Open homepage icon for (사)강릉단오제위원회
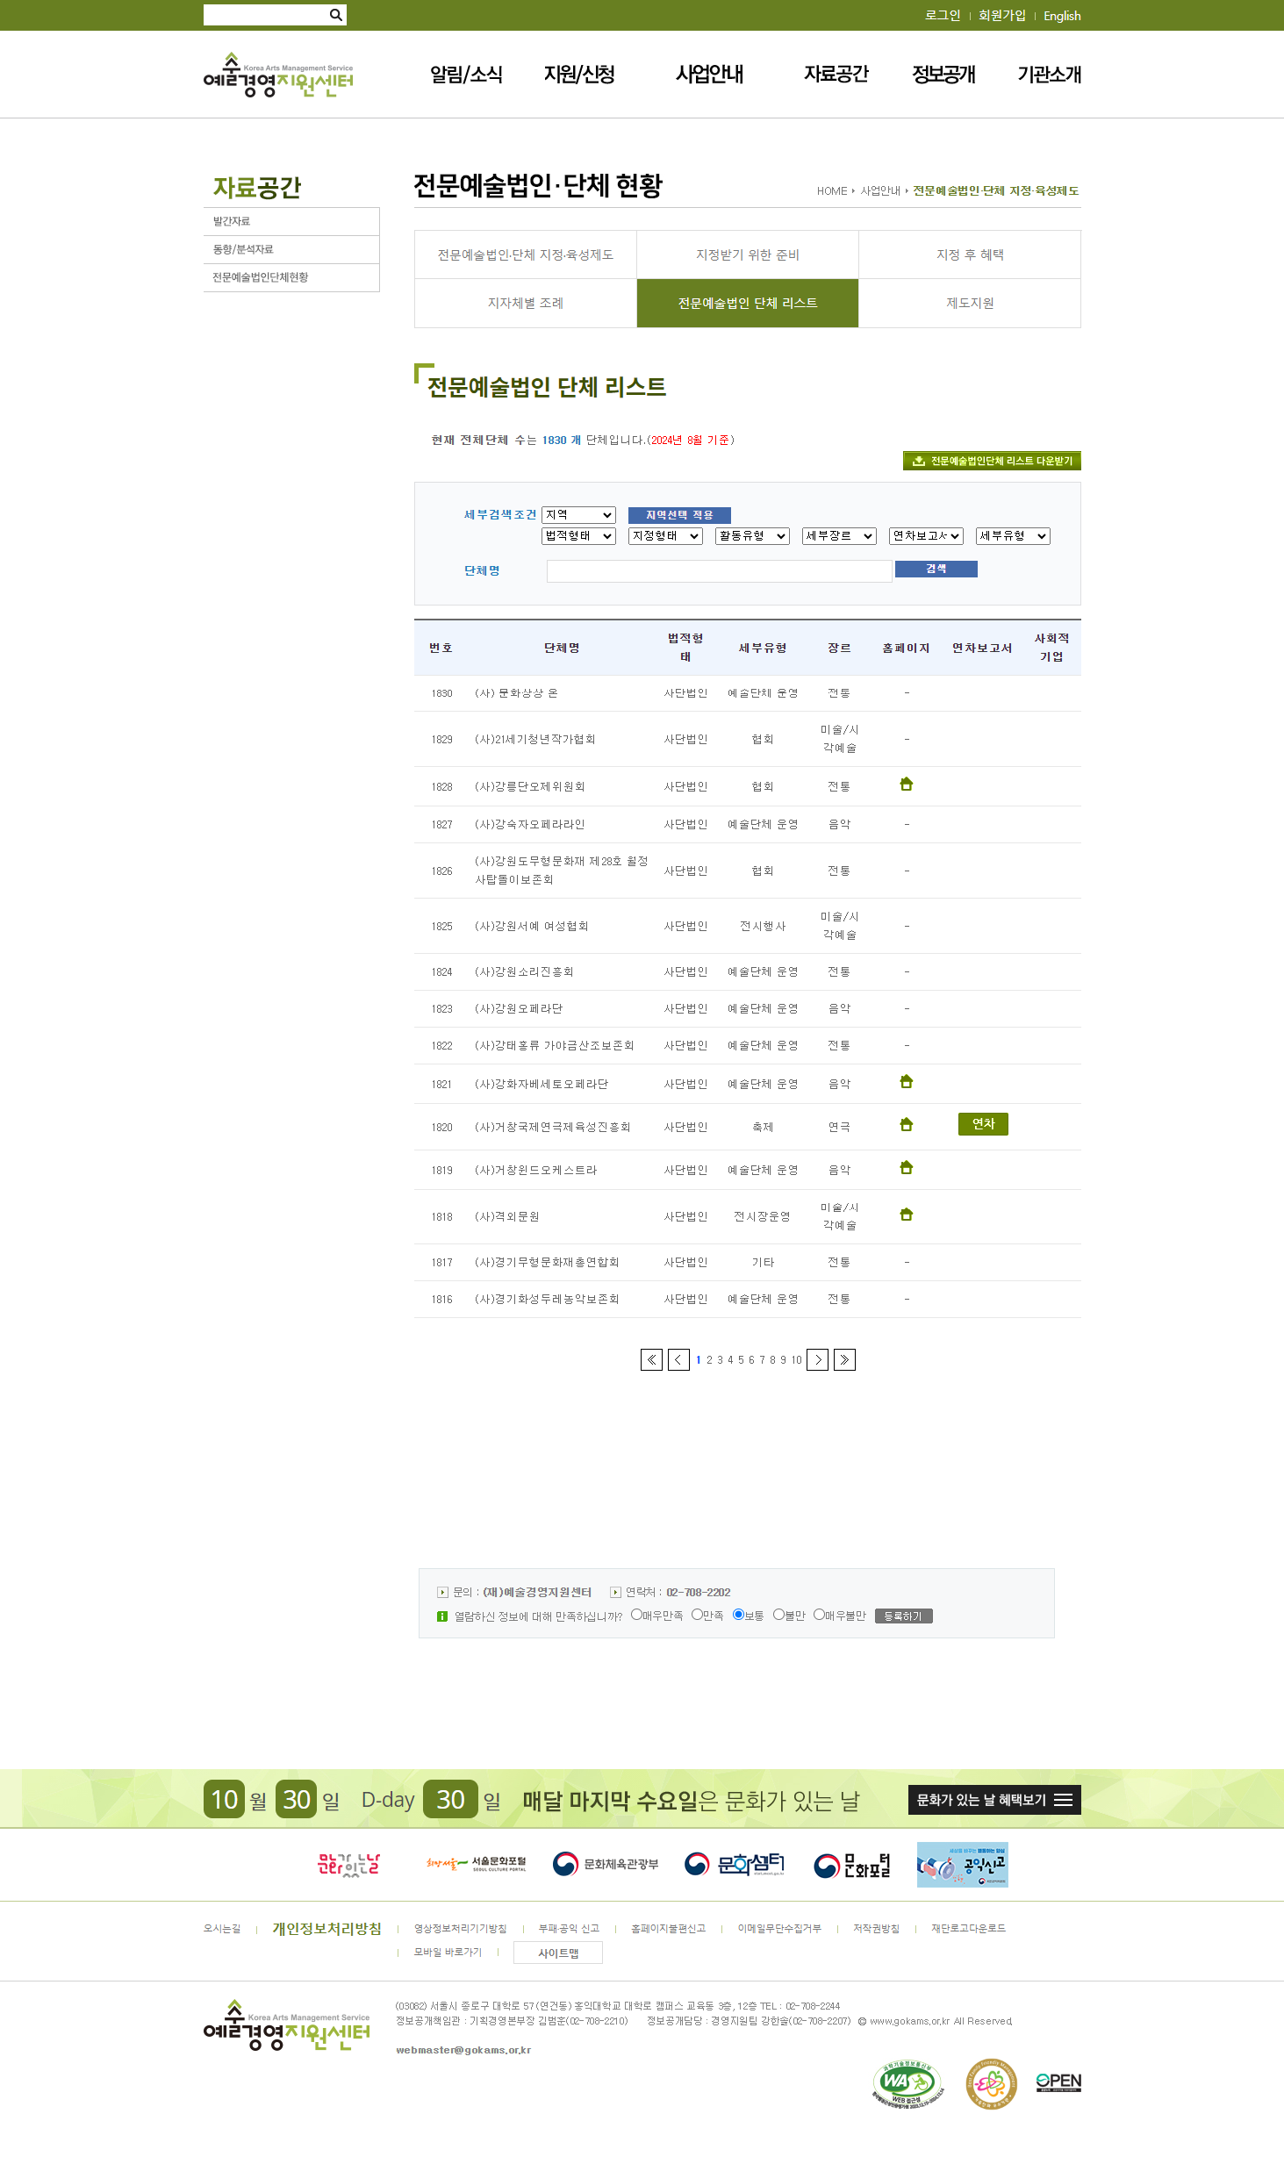This screenshot has height=2157, width=1284. point(906,785)
